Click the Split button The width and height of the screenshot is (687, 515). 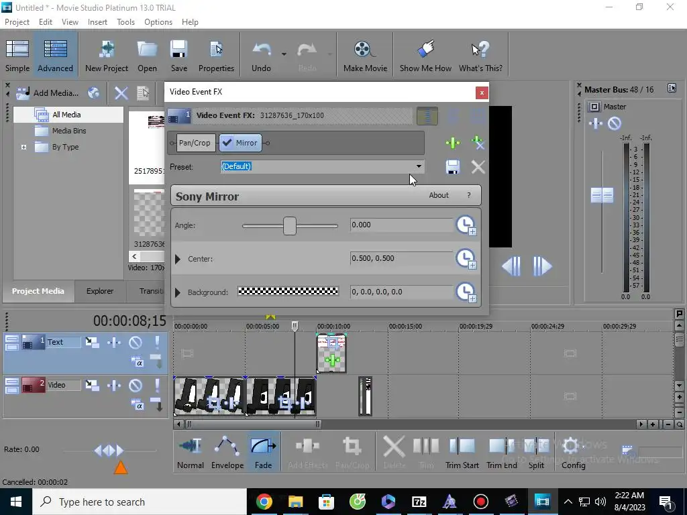[x=536, y=452]
